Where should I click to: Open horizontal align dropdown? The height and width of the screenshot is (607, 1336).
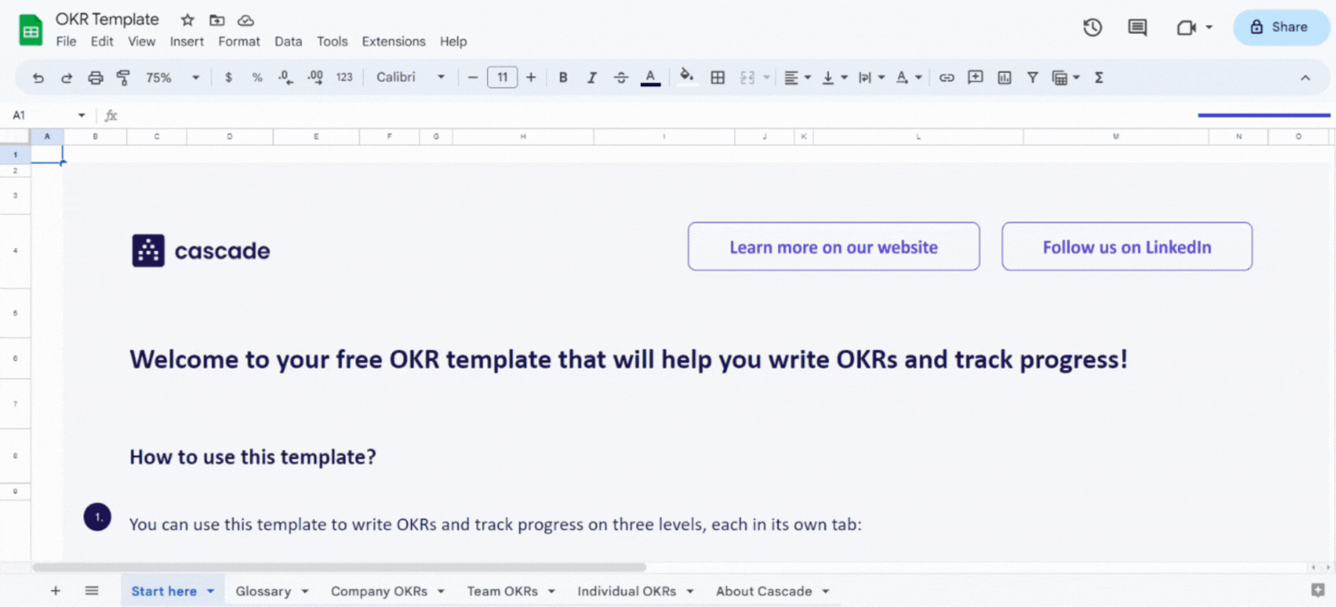pos(797,78)
